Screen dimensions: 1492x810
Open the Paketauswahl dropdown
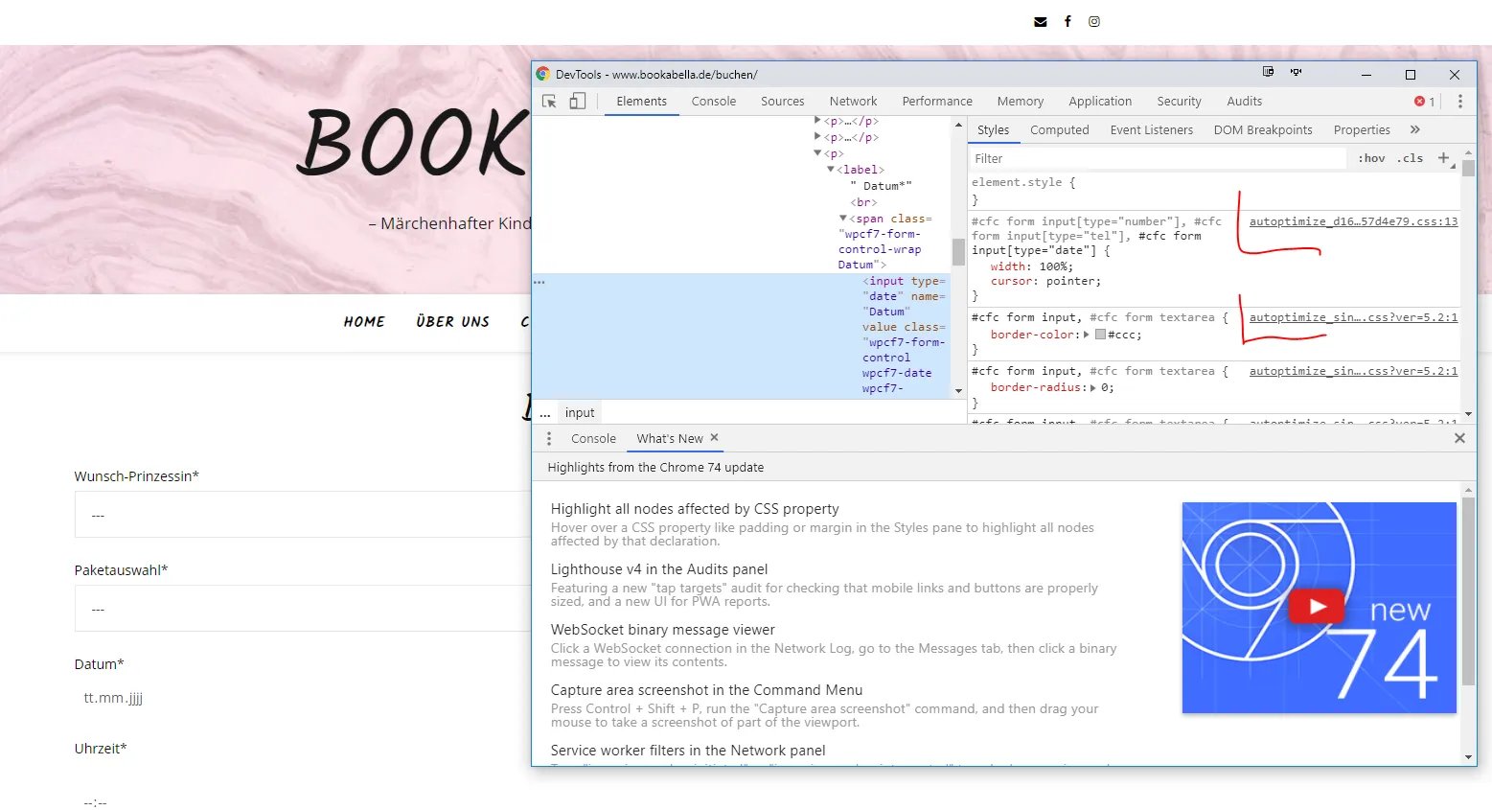click(303, 609)
